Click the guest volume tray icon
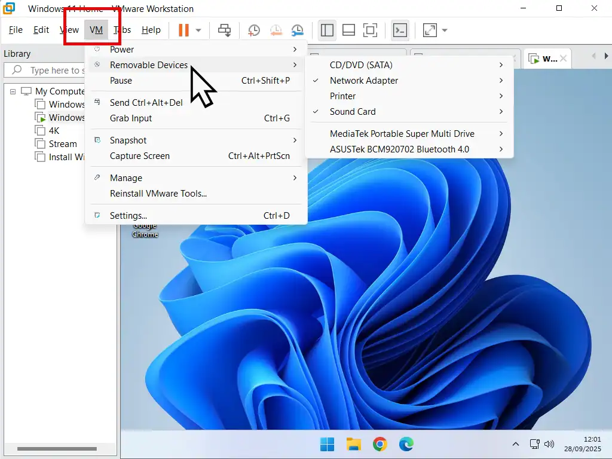The image size is (612, 459). [549, 444]
